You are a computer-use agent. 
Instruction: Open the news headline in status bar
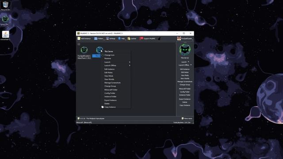(91, 118)
